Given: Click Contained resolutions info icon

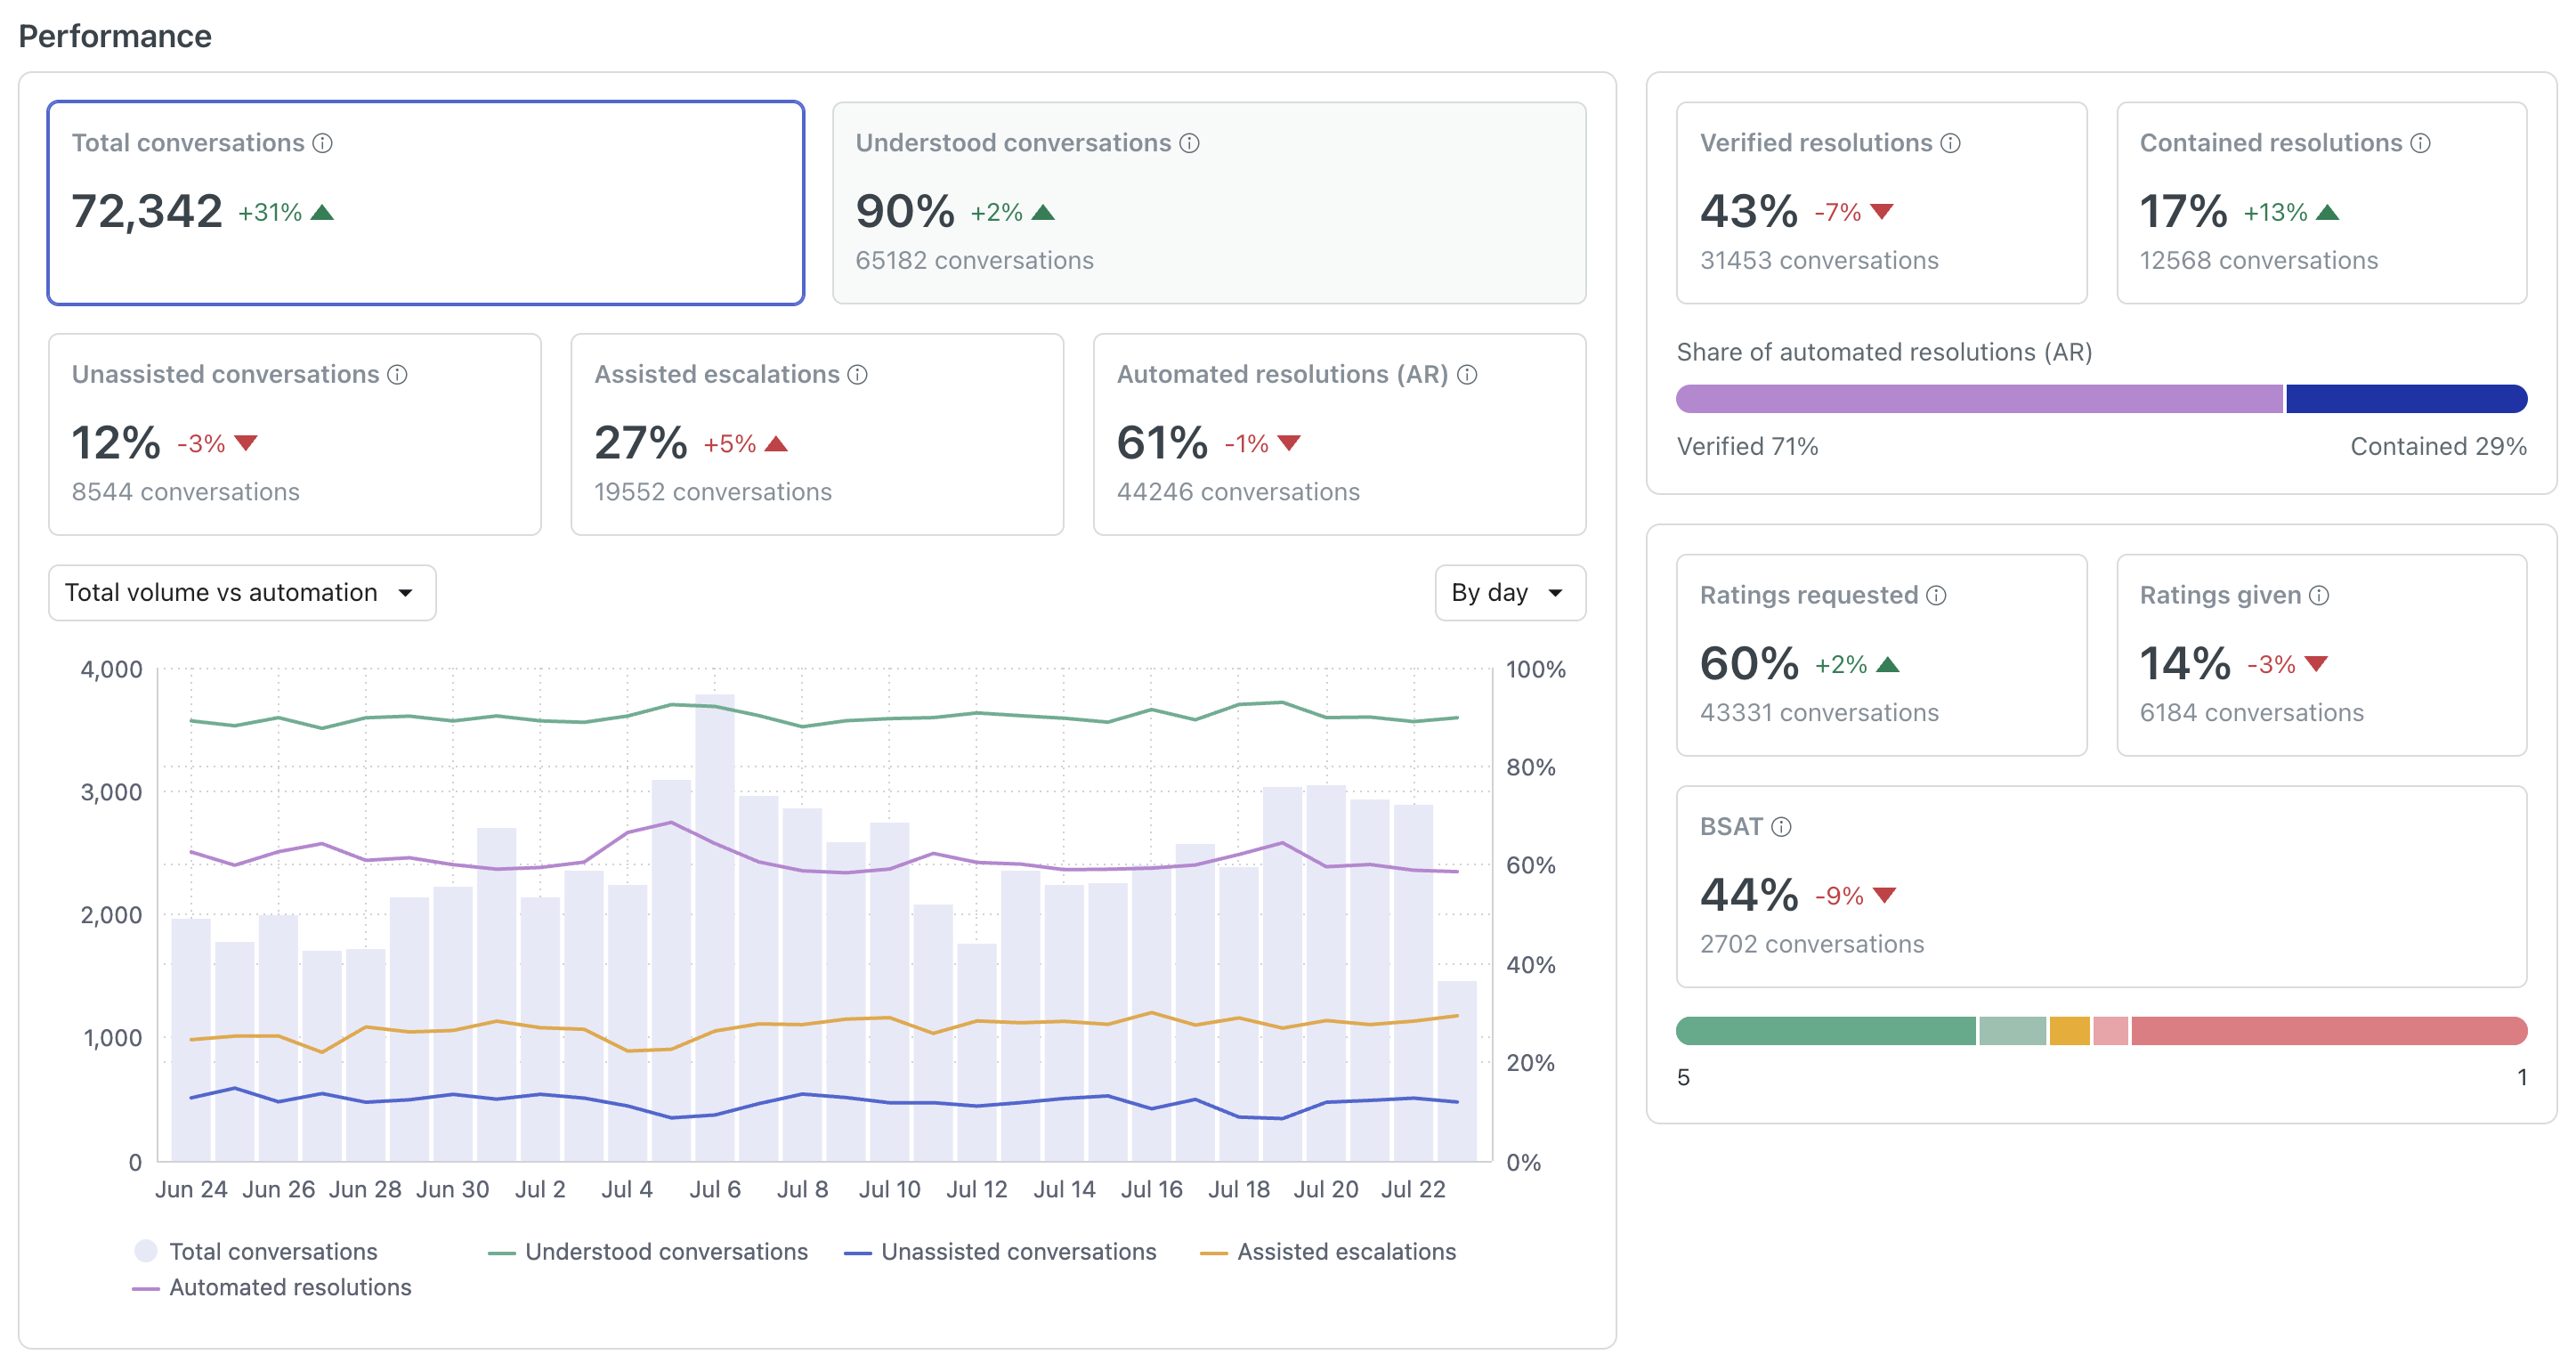Looking at the screenshot, I should click(x=2420, y=143).
